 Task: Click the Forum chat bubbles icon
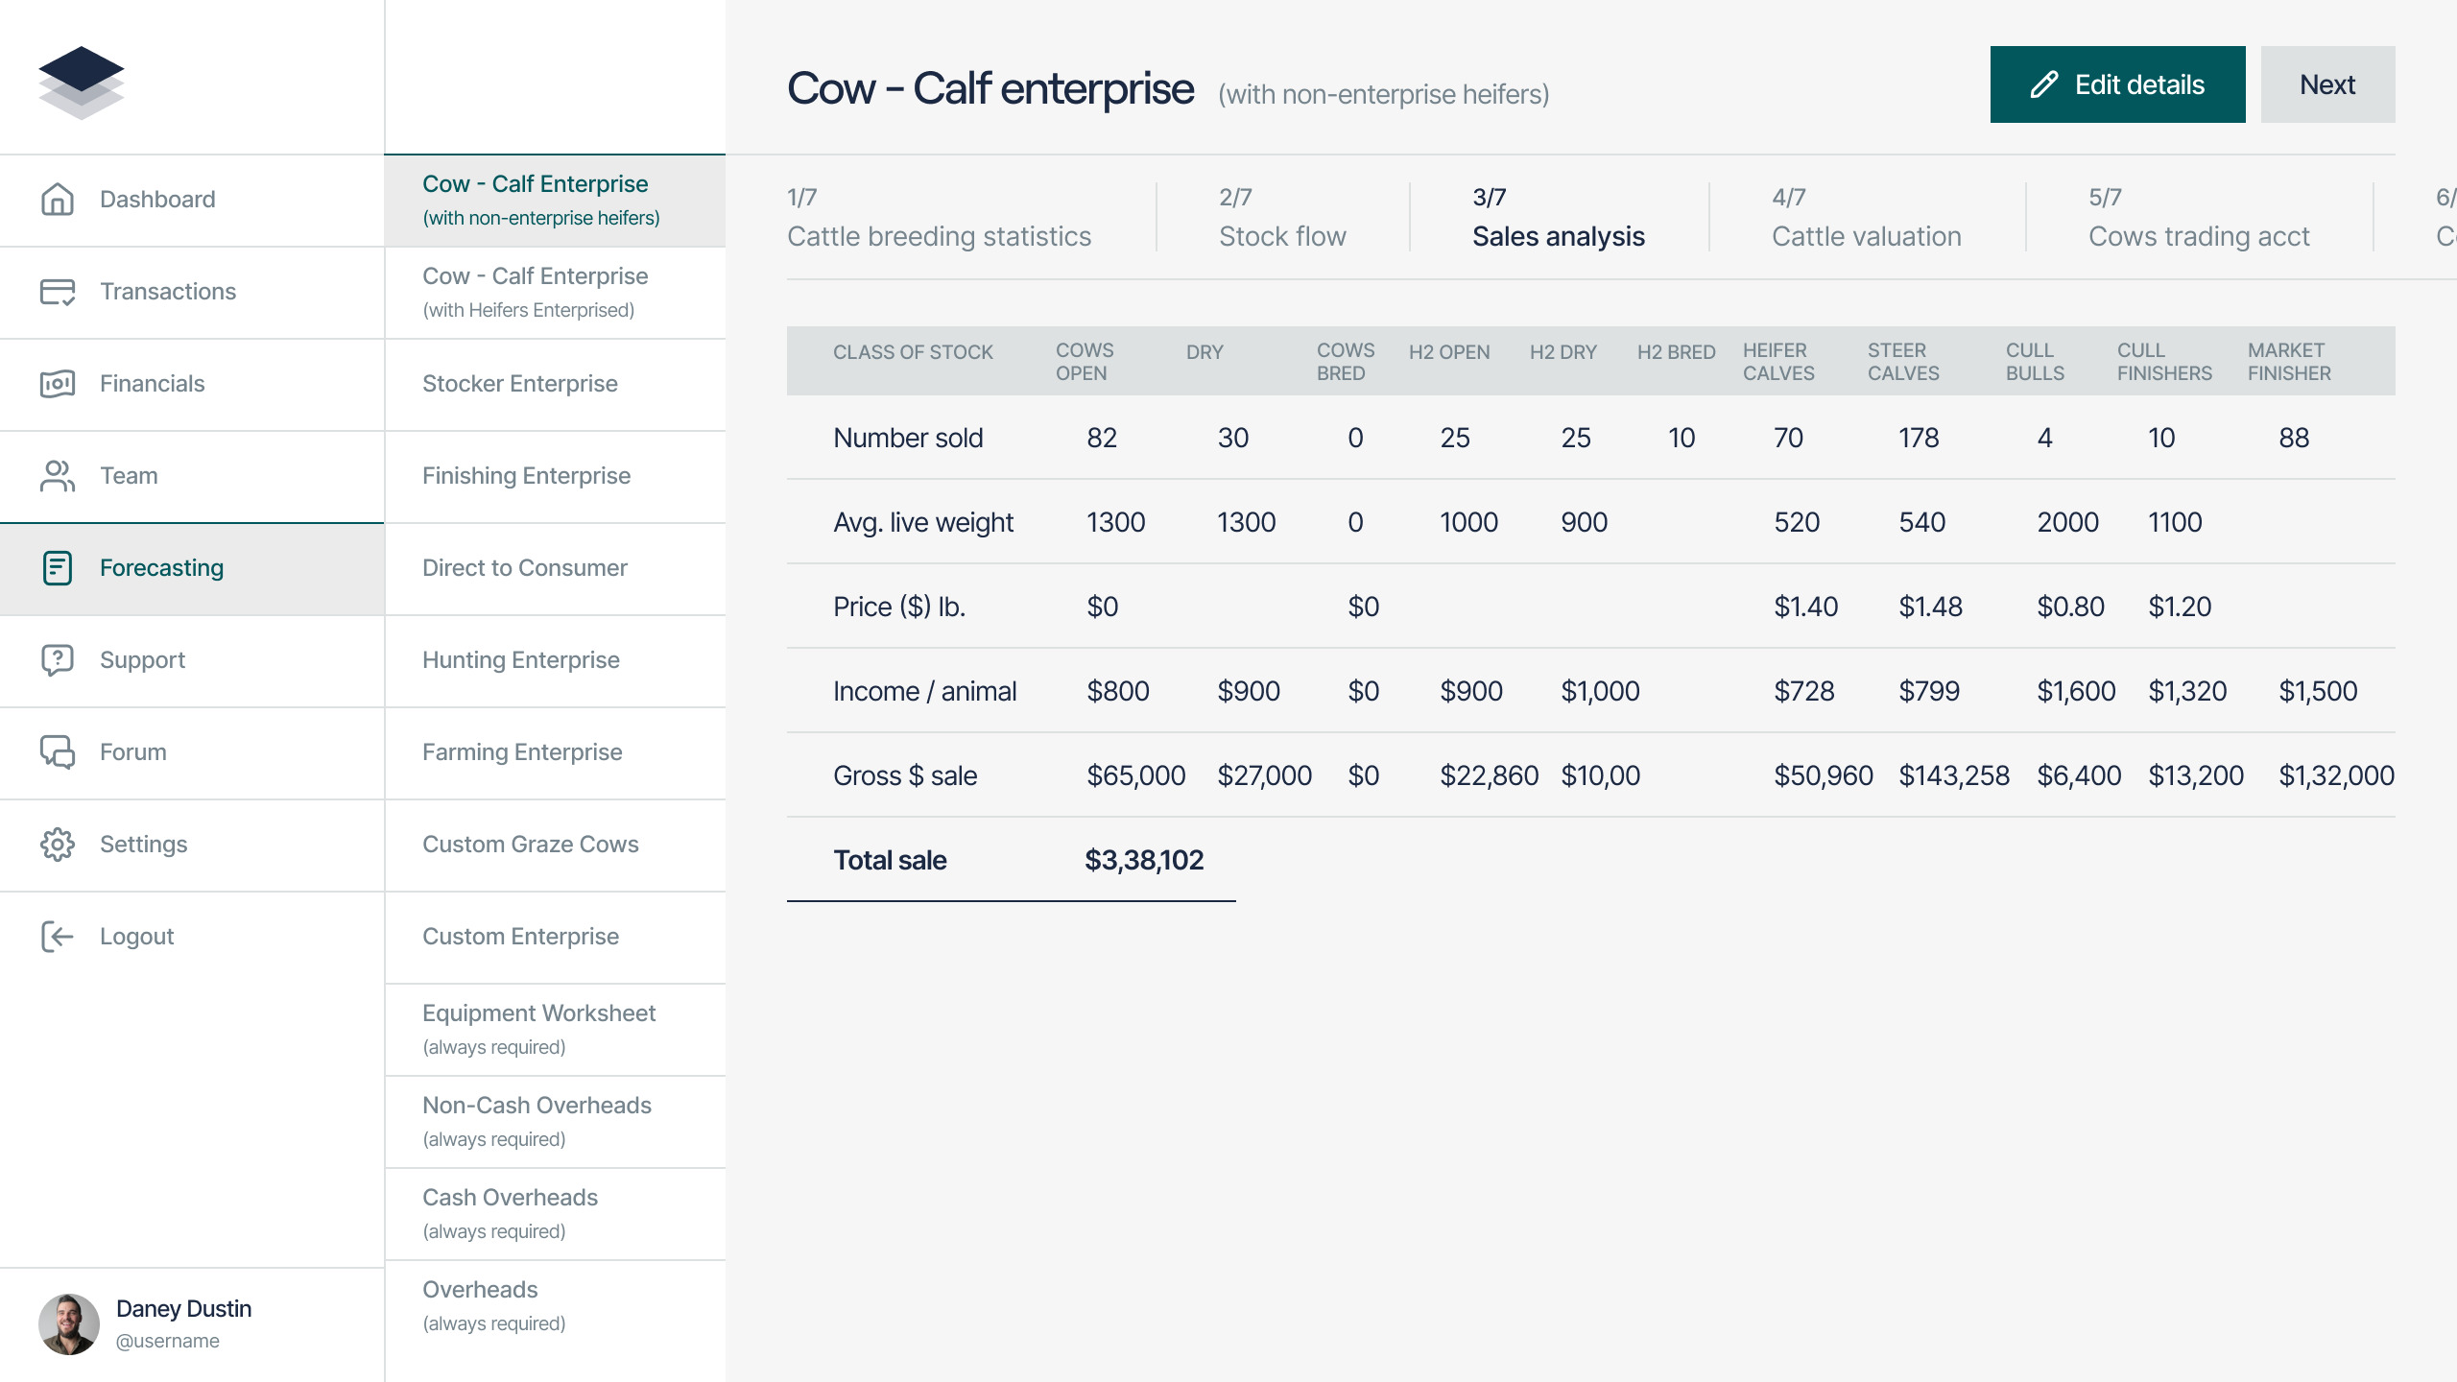[x=58, y=752]
